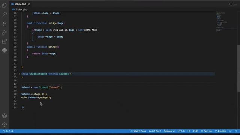Open the Accounts menu icon
240x135 pixels.
point(4,116)
